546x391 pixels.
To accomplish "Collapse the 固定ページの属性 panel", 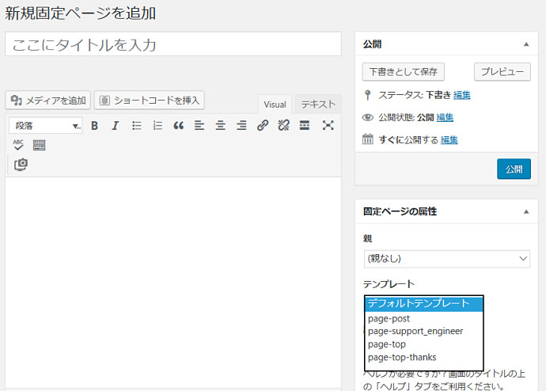I will 525,211.
